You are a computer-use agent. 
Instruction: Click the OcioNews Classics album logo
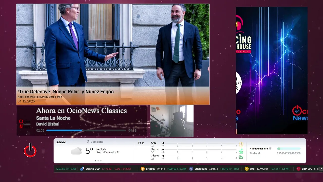[25, 124]
